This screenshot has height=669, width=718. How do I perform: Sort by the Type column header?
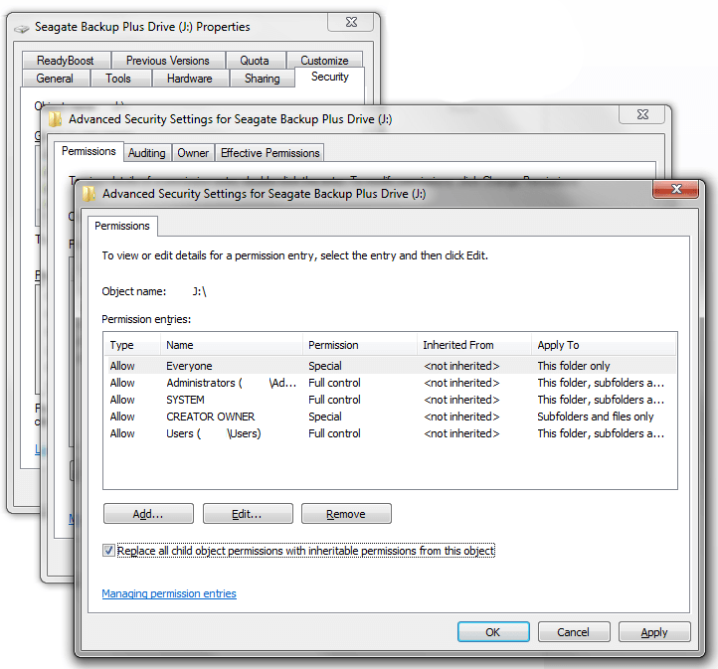point(132,345)
